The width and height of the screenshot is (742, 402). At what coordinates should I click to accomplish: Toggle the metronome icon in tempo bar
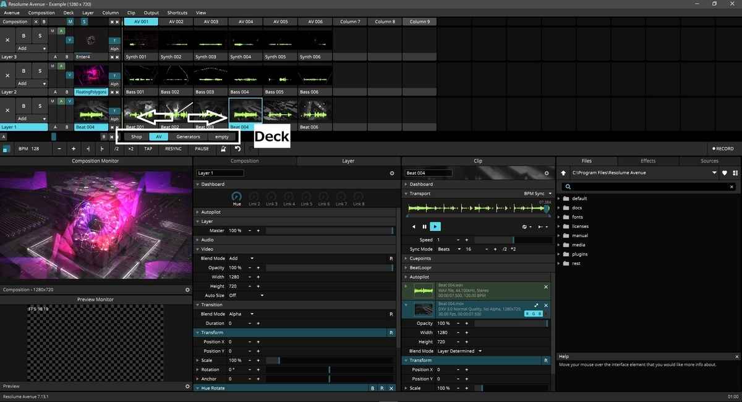tap(223, 149)
